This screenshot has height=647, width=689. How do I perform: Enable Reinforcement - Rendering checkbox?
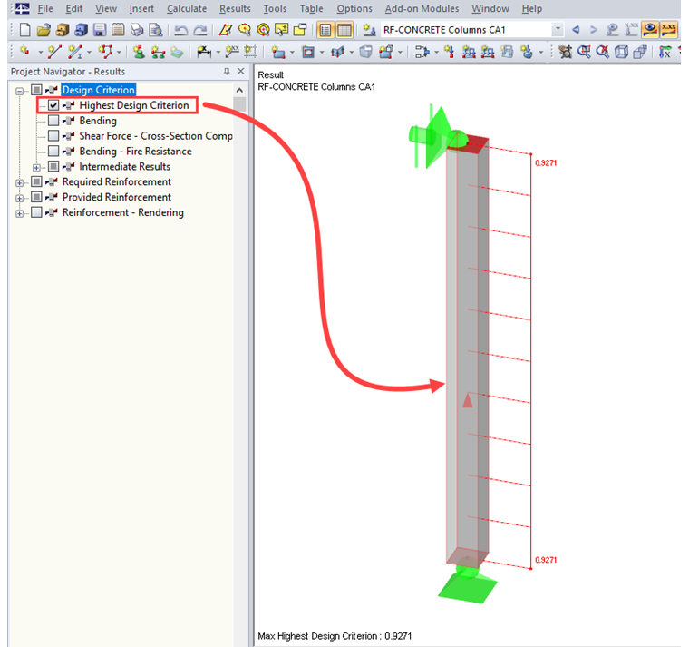36,212
